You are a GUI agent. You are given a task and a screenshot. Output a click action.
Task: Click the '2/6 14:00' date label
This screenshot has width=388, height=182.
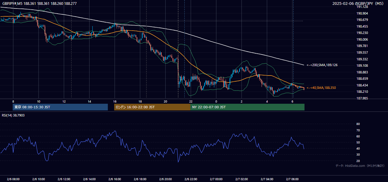point(89,179)
